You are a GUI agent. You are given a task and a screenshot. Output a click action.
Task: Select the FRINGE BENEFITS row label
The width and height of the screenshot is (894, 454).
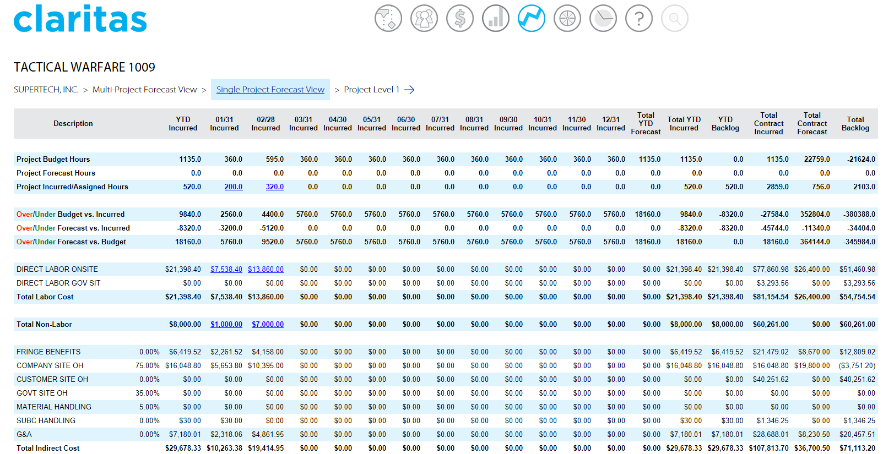[48, 352]
